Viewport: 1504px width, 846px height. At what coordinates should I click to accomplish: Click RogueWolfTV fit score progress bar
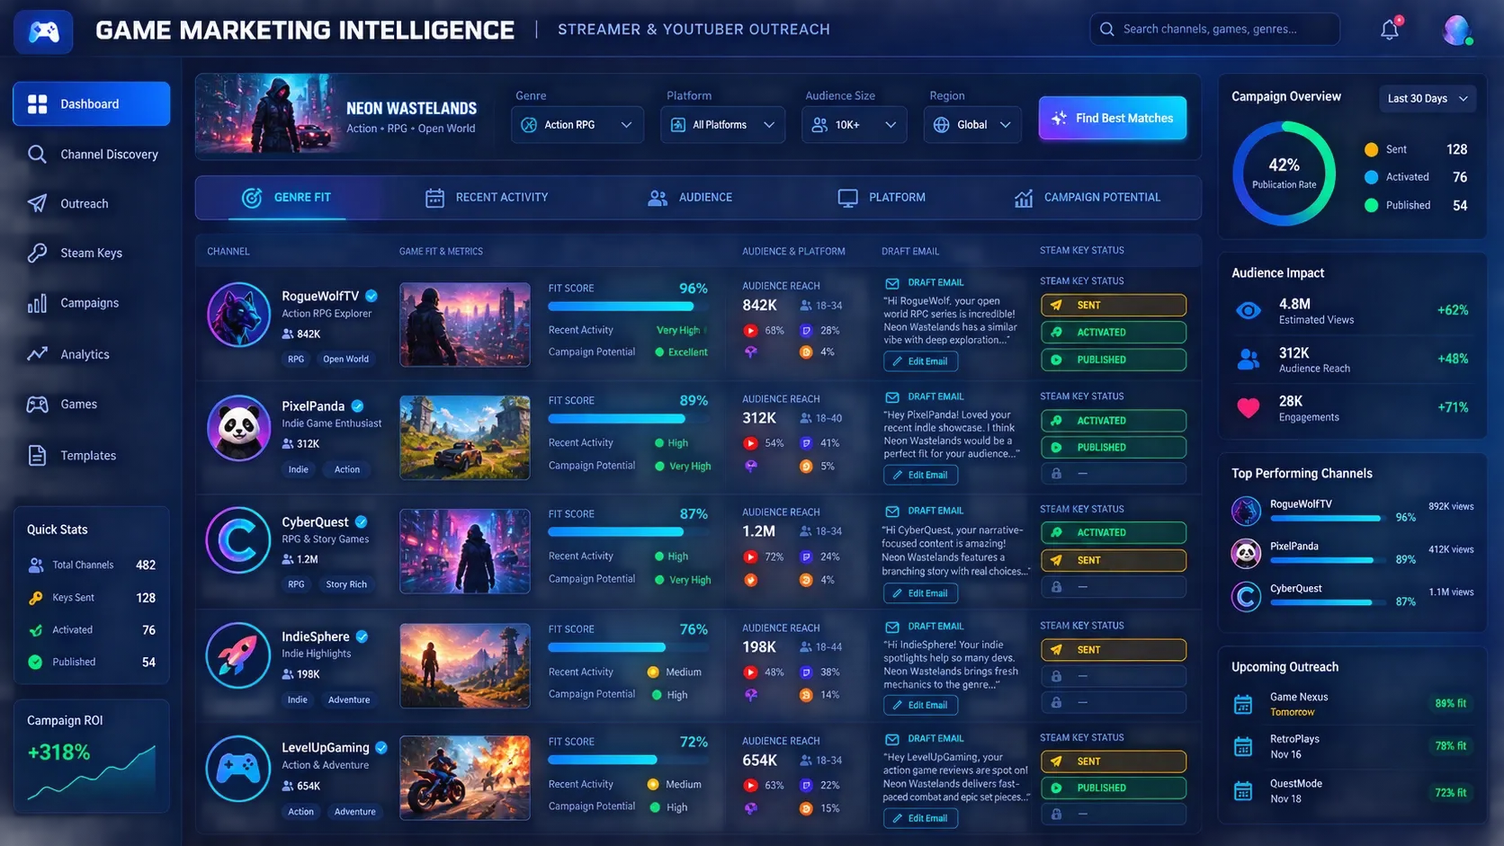[628, 307]
